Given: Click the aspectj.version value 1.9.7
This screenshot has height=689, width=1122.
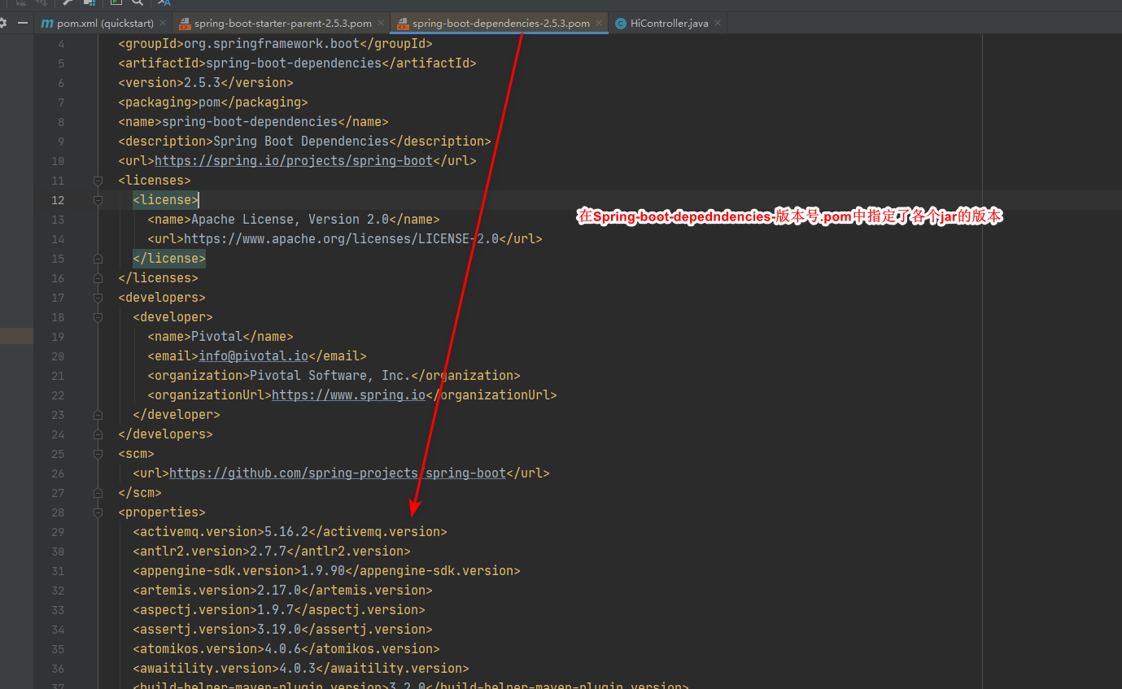Looking at the screenshot, I should 275,610.
